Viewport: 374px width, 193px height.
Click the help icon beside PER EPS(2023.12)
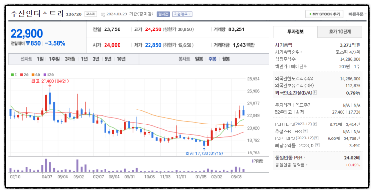click(315, 124)
